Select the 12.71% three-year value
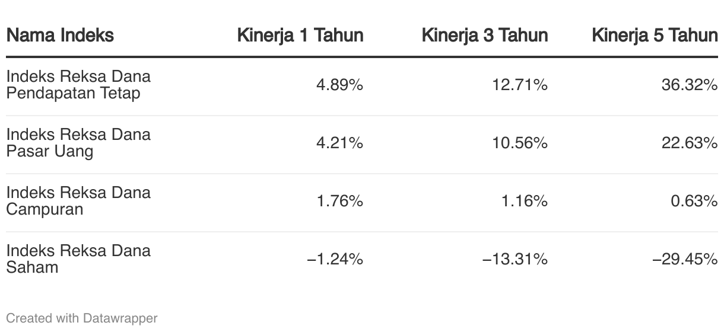724x332 pixels. (520, 85)
